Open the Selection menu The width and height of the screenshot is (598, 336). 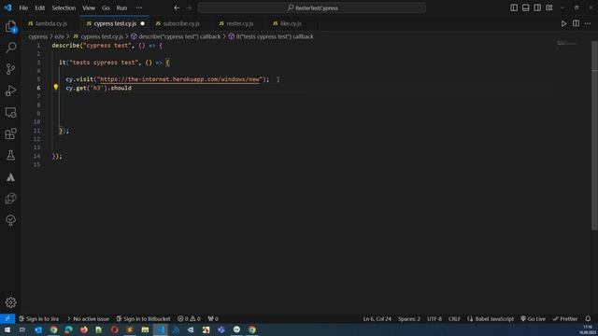(64, 7)
